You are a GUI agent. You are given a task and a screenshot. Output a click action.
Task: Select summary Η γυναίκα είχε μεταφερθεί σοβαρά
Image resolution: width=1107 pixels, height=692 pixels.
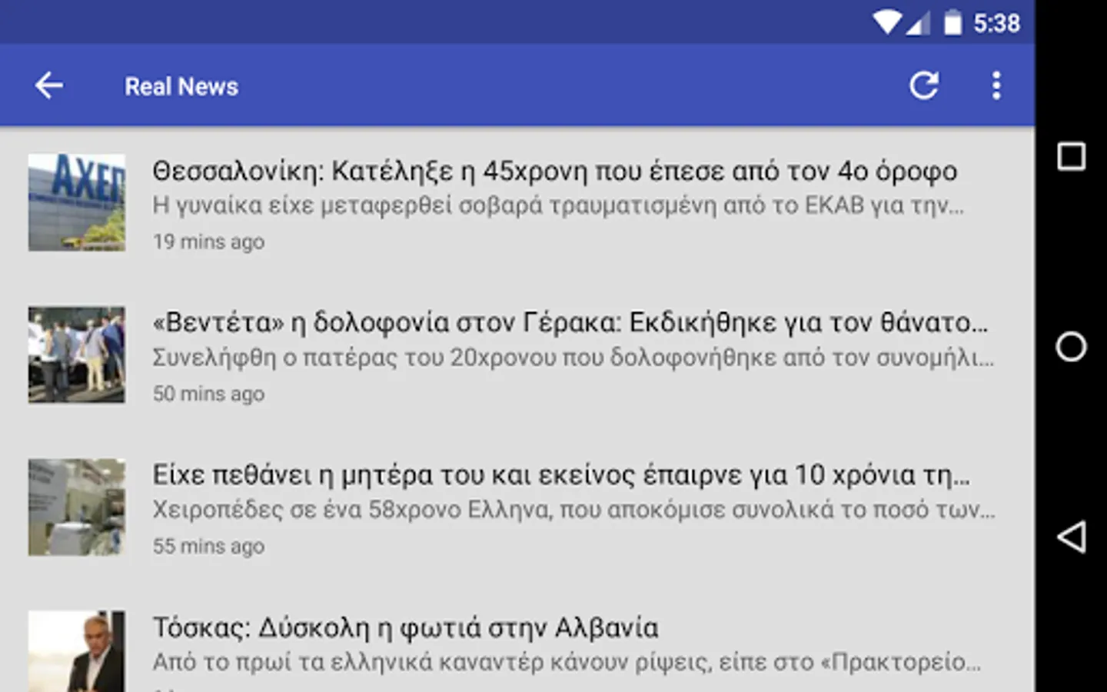click(x=558, y=205)
